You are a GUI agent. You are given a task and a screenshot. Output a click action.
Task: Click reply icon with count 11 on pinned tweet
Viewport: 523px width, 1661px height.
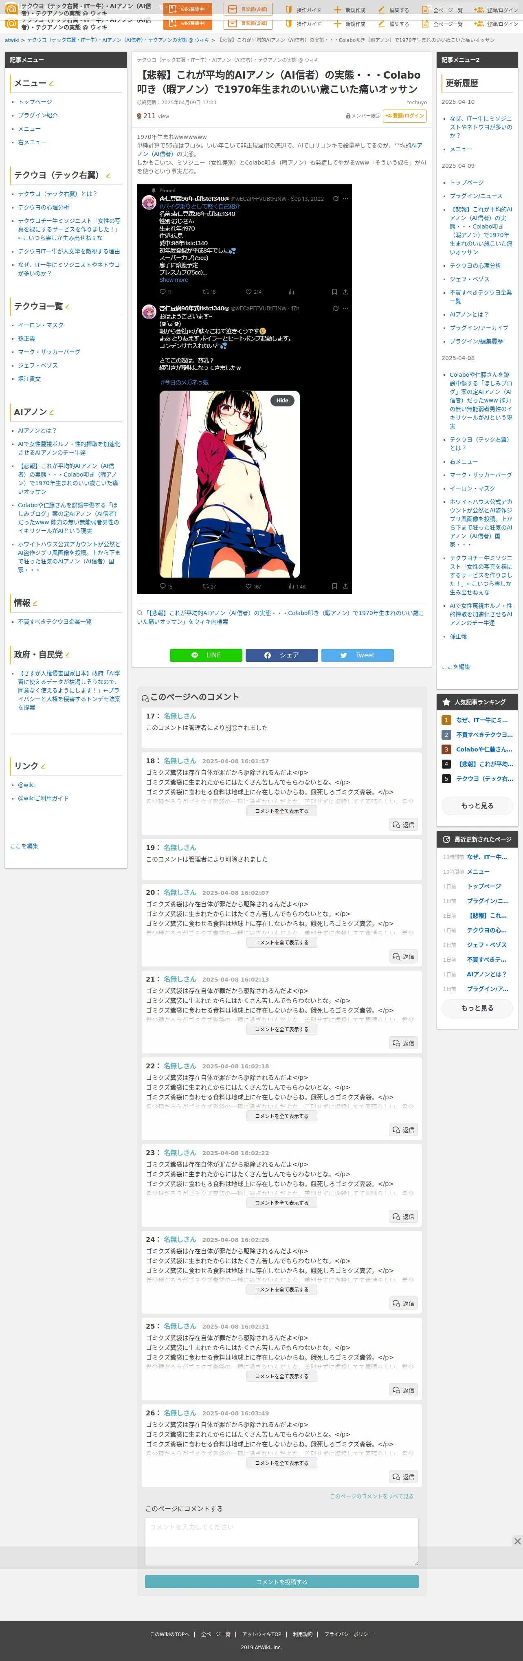point(166,292)
